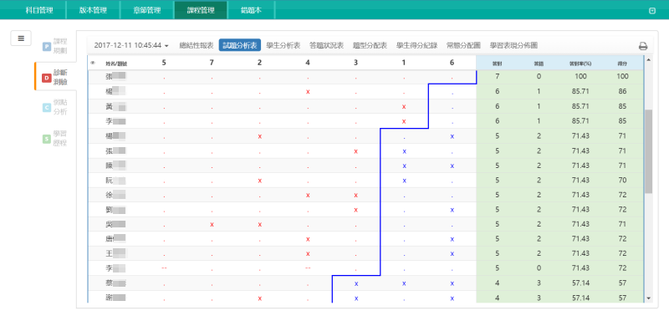Image resolution: width=669 pixels, height=321 pixels.
Task: Click the top-right corner box icon
Action: pos(652,11)
